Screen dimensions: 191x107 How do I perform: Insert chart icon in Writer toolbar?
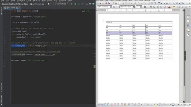[167, 3]
